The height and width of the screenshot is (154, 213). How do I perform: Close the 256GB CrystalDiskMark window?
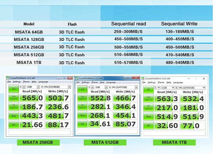(70, 78)
